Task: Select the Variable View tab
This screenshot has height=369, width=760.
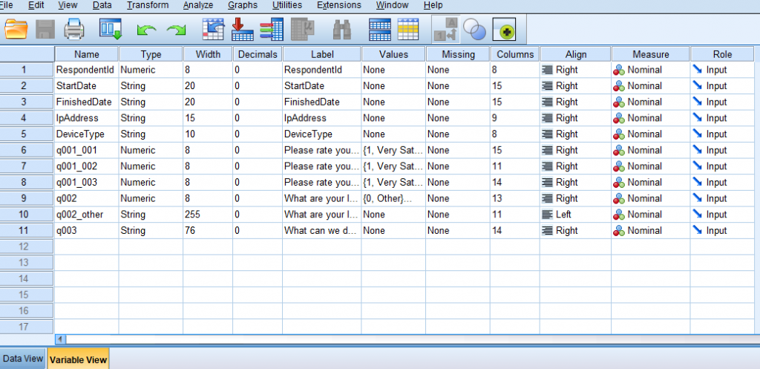Action: (x=78, y=359)
